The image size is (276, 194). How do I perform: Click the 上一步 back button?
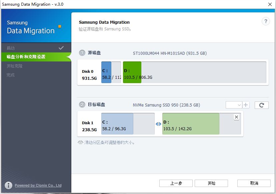coord(176,183)
